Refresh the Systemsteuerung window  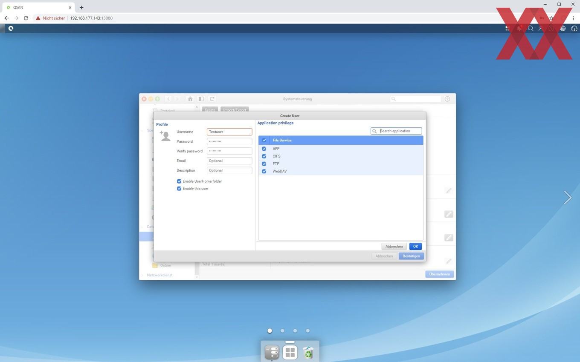point(212,99)
